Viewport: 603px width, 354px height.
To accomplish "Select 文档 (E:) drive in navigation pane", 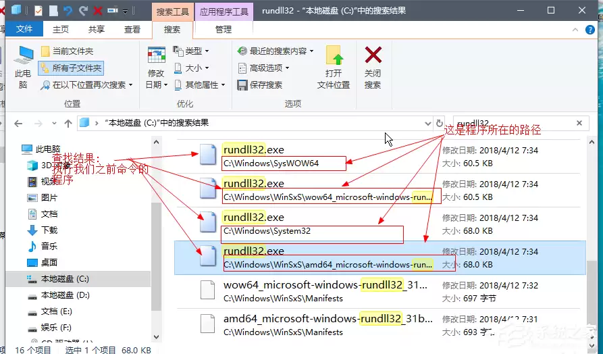I will 49,311.
